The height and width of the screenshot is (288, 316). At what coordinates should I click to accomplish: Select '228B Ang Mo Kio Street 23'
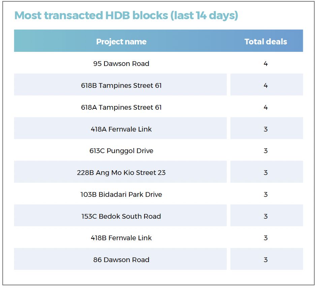(121, 173)
